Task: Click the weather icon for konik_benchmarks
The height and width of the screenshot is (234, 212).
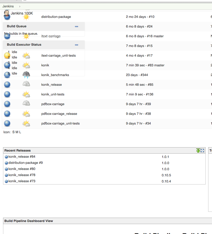Action: 26,75
